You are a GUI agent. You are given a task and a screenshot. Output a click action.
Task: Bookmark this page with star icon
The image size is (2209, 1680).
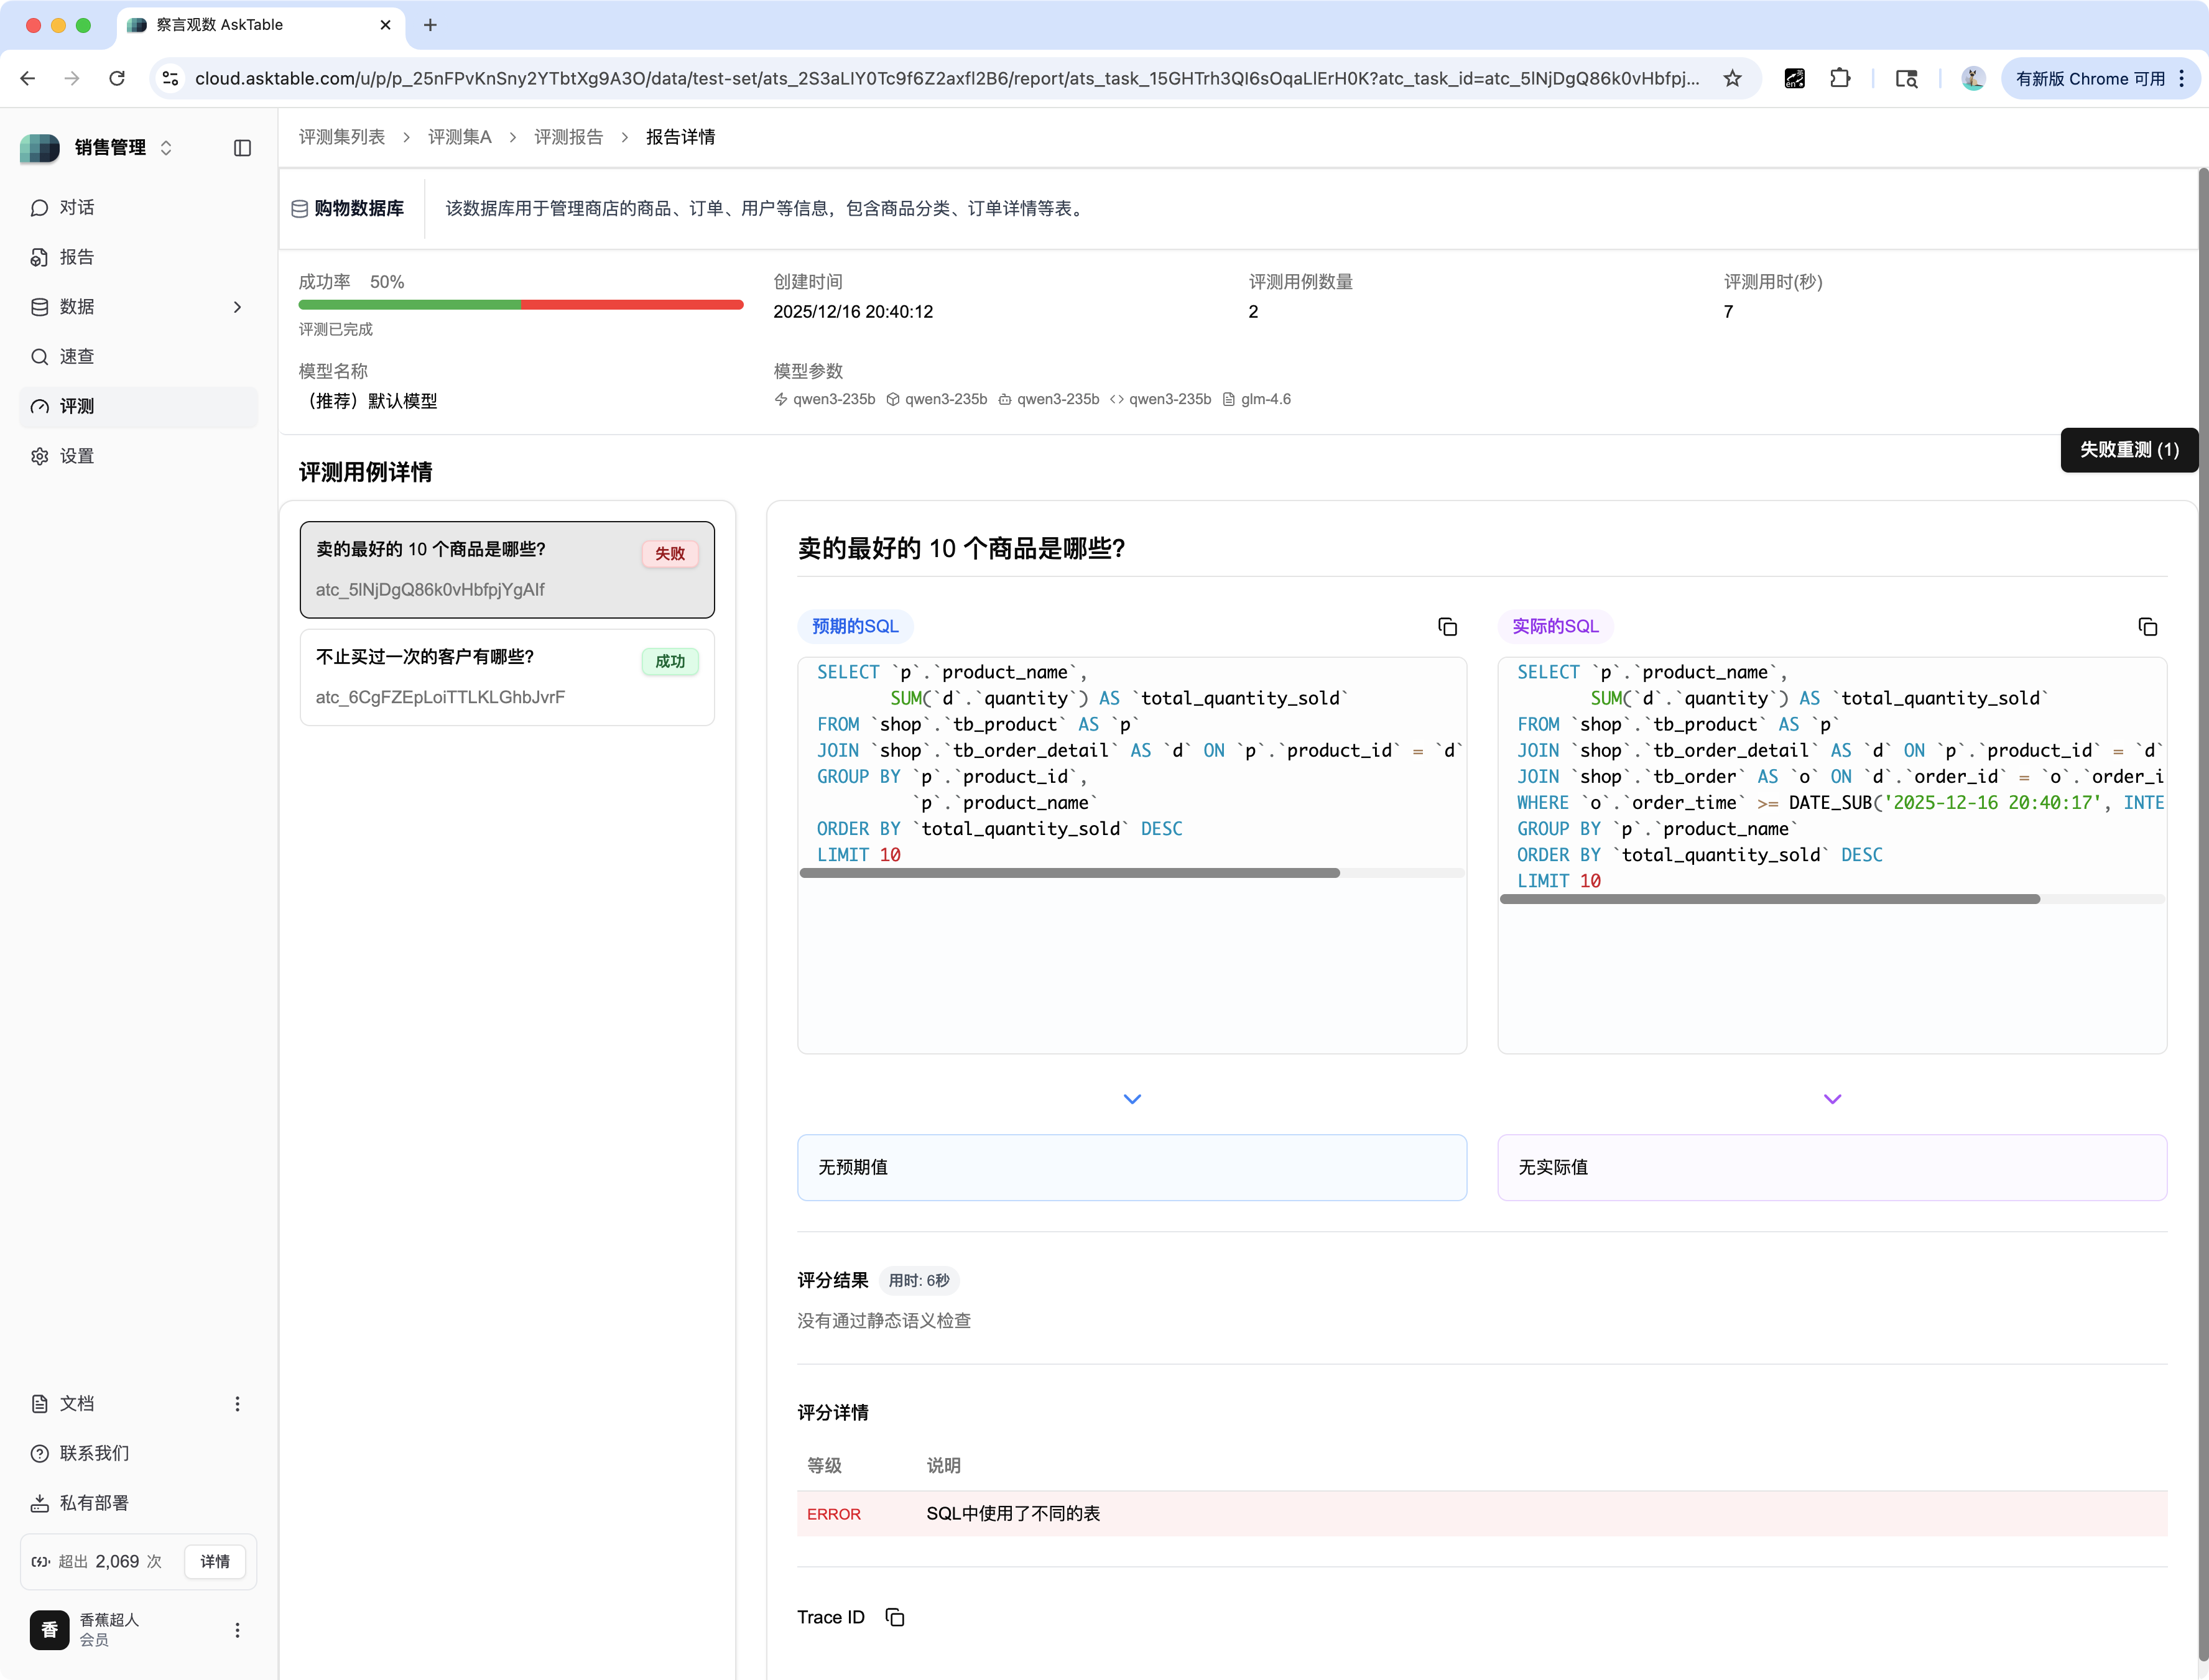click(1732, 78)
